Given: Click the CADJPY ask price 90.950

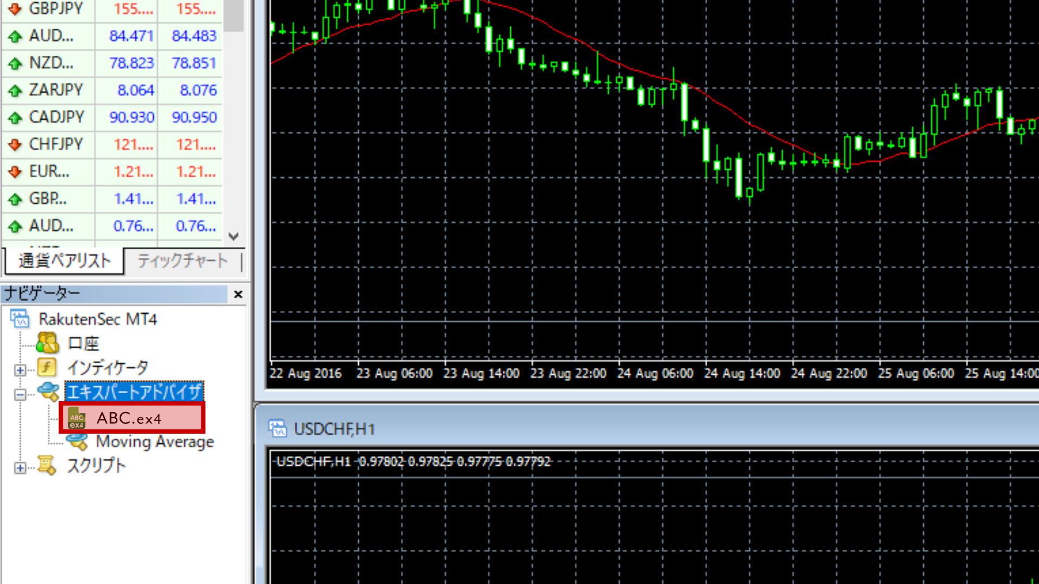Looking at the screenshot, I should (x=194, y=117).
